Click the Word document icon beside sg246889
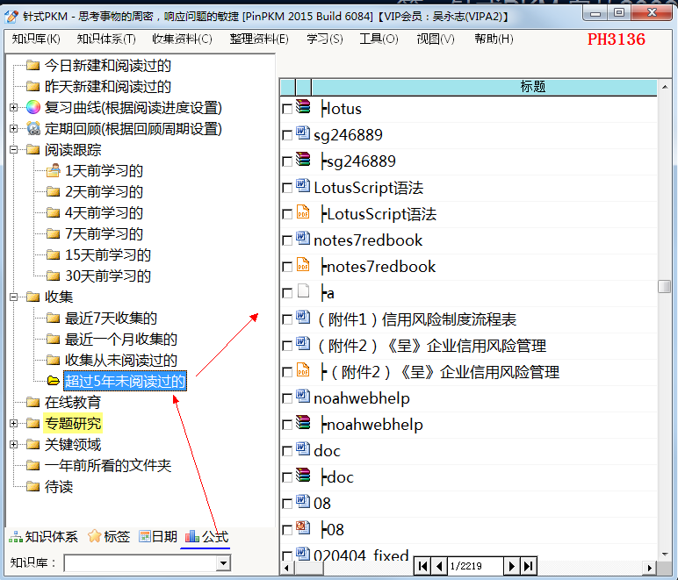This screenshot has width=678, height=580. coord(303,134)
